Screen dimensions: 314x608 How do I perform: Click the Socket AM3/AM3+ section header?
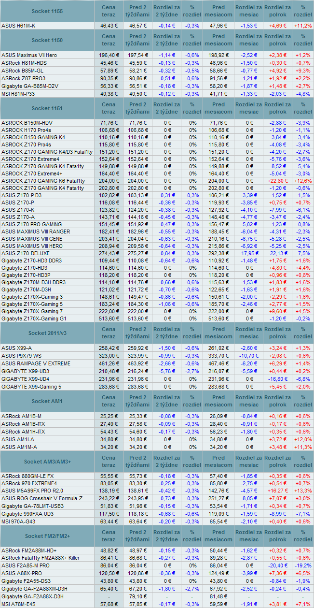[x=47, y=461]
